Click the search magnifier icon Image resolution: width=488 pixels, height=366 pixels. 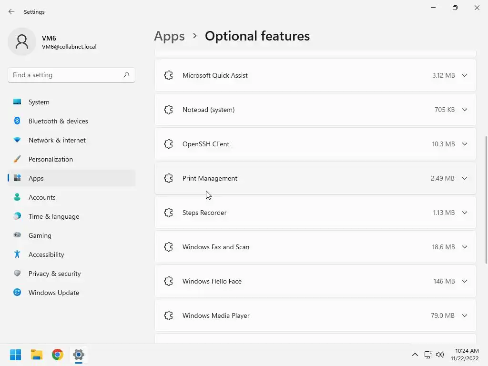pyautogui.click(x=126, y=75)
